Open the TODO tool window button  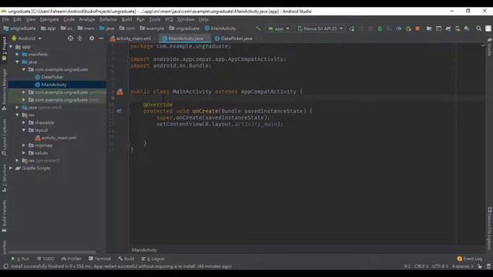tap(45, 259)
